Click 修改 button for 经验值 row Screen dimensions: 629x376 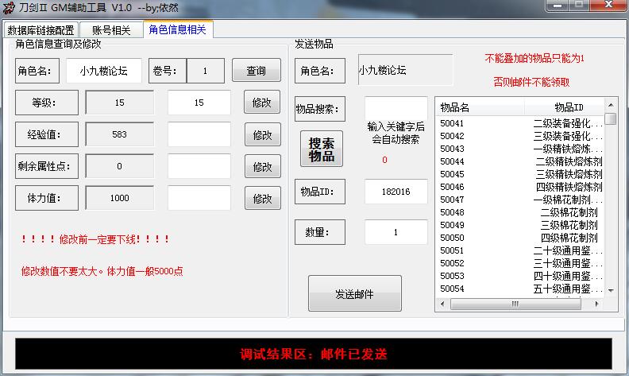coord(262,134)
